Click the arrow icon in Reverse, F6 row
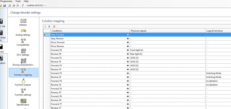The image size is (231, 109). pos(128,100)
